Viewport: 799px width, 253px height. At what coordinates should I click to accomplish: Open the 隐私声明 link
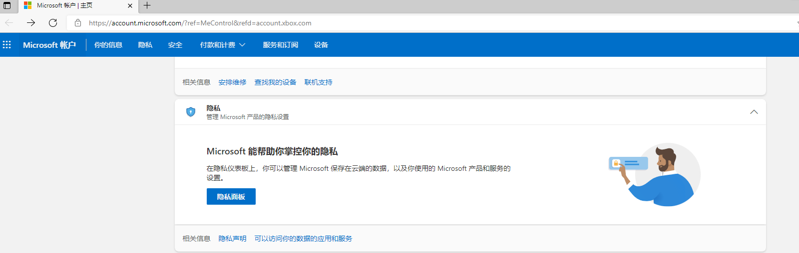click(x=233, y=239)
